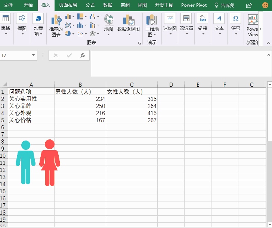Viewport: 272px width, 228px height.
Task: Click the vertical scrollbar up arrow
Action: coord(270,84)
